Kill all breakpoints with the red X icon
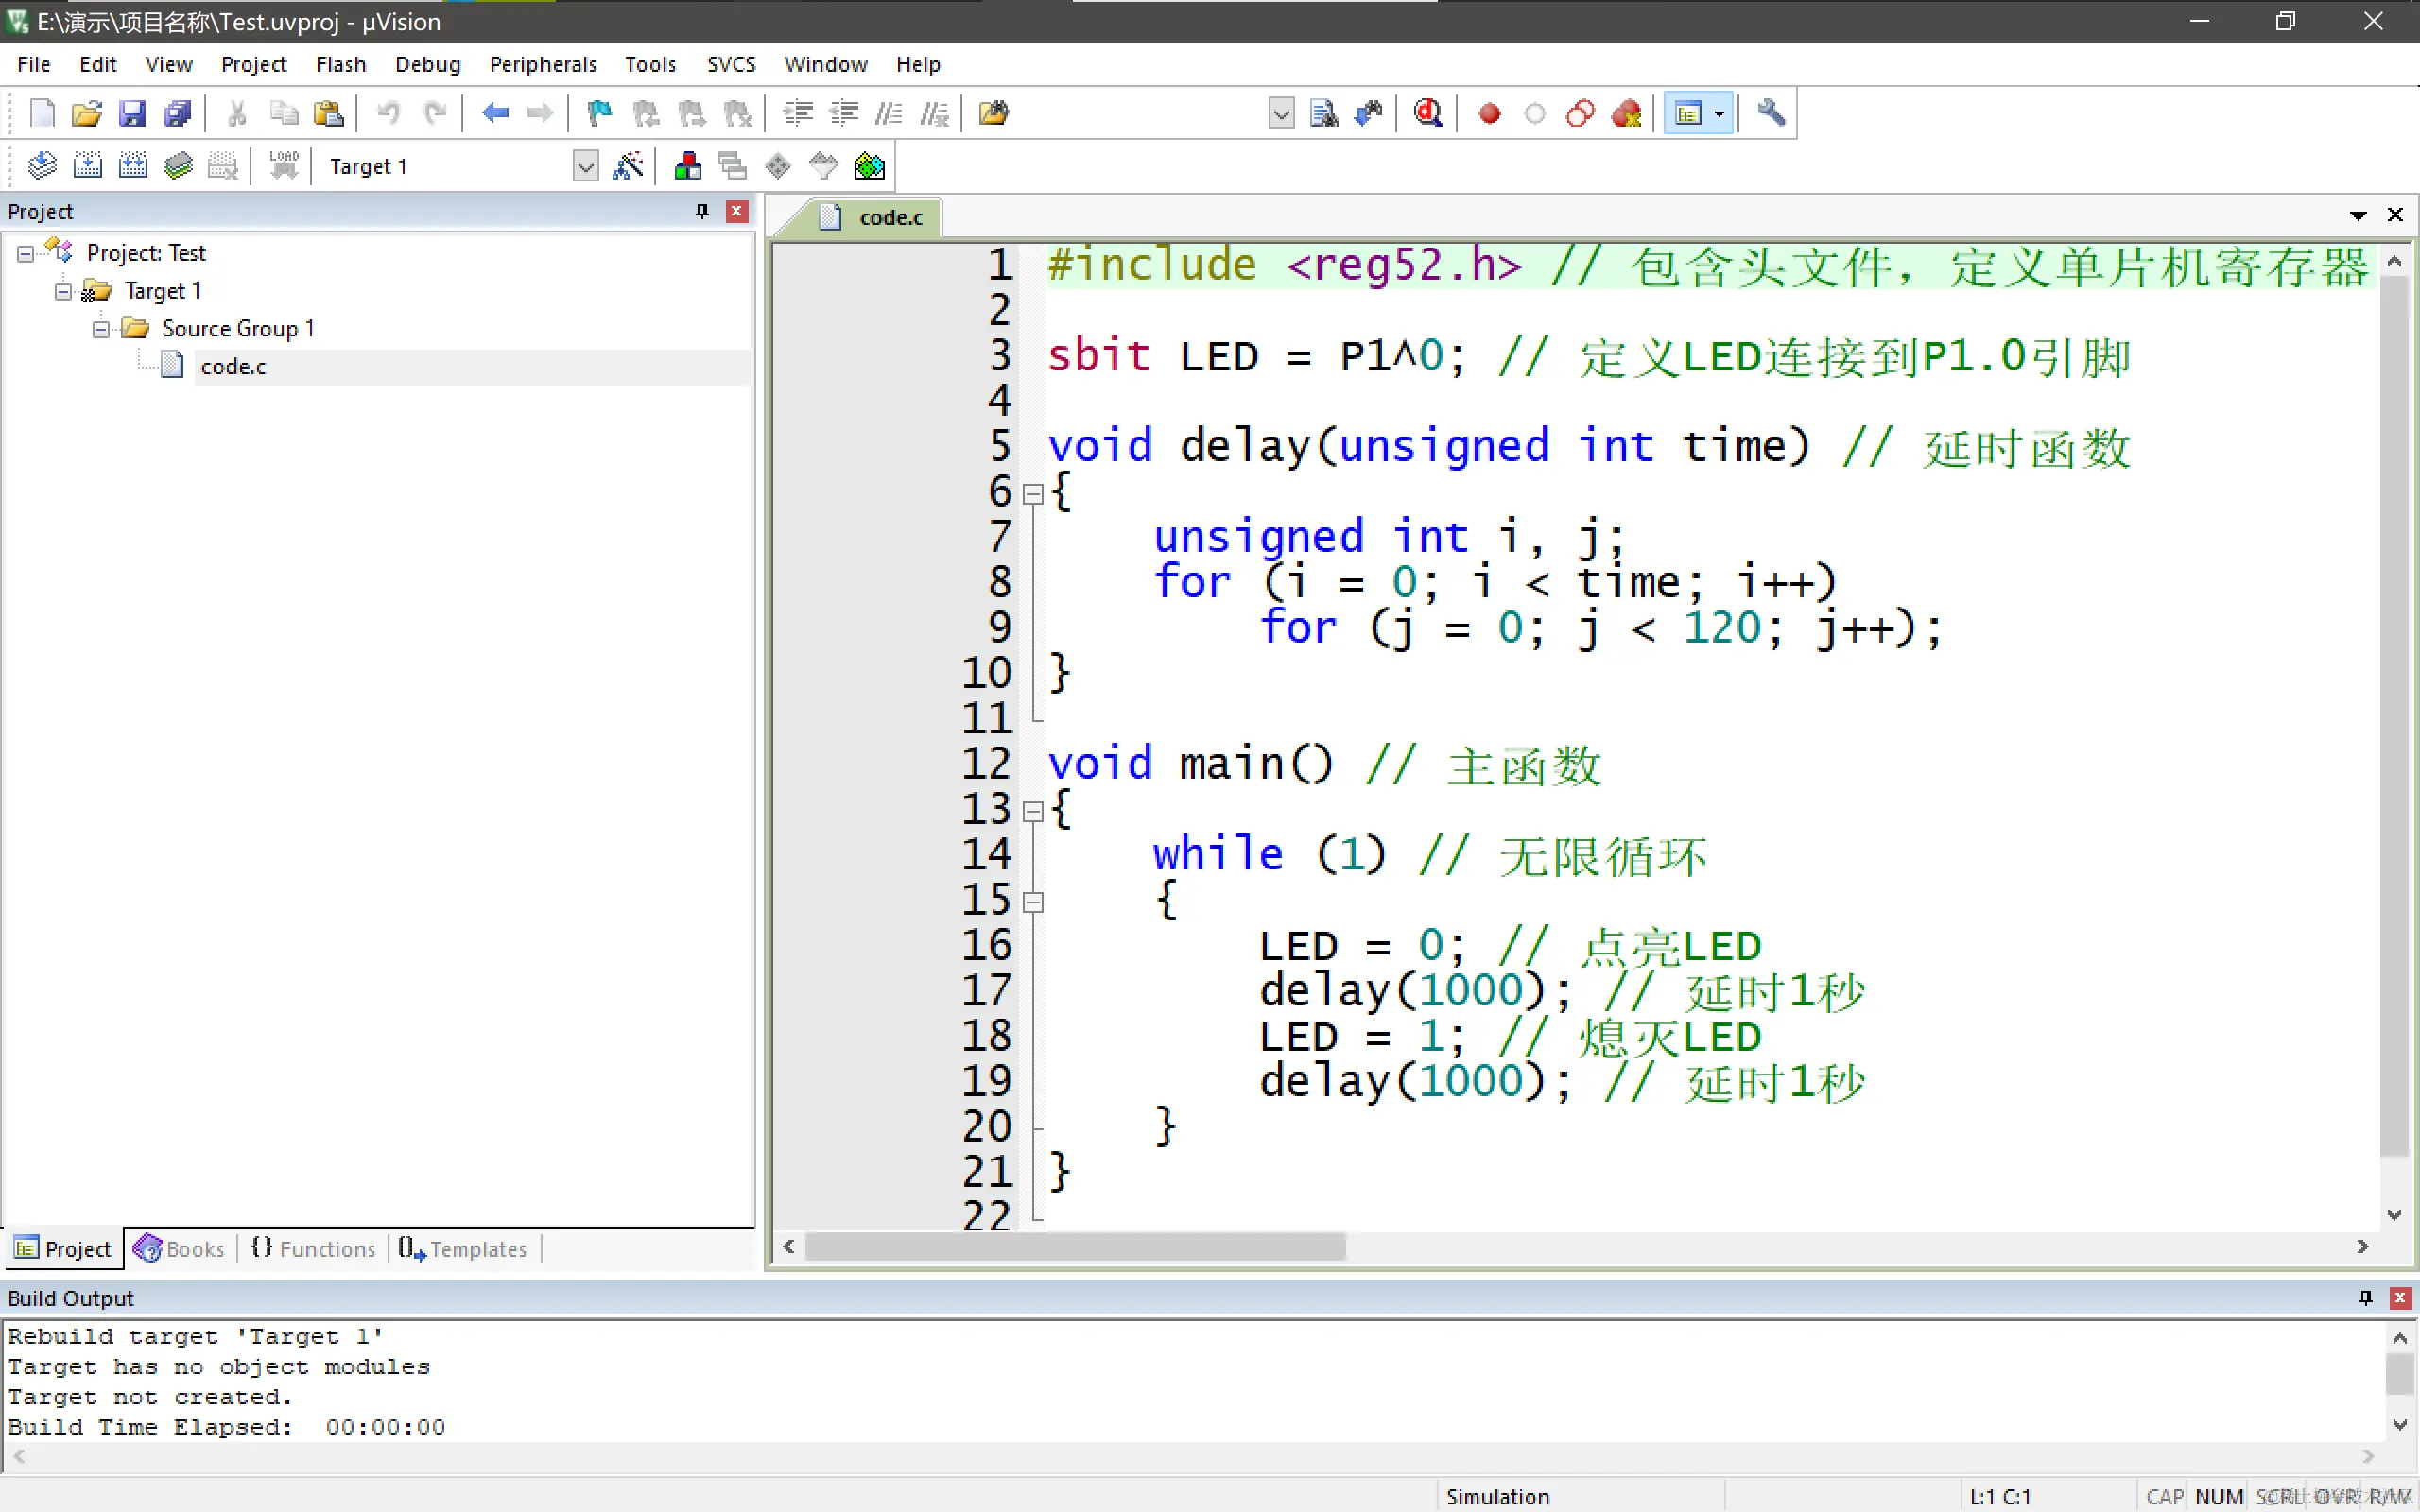The image size is (2420, 1512). click(1626, 113)
